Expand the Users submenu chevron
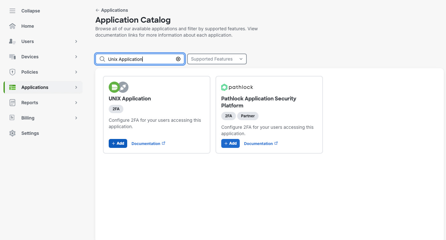The width and height of the screenshot is (446, 240). (76, 41)
